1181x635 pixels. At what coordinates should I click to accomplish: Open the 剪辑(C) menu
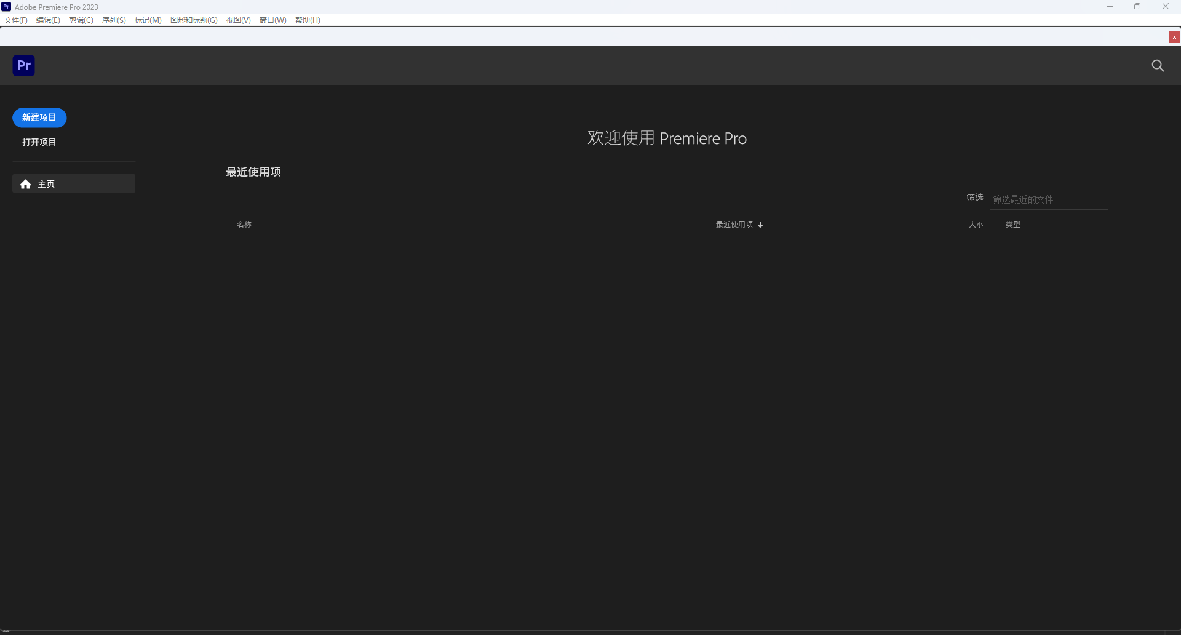pos(81,20)
